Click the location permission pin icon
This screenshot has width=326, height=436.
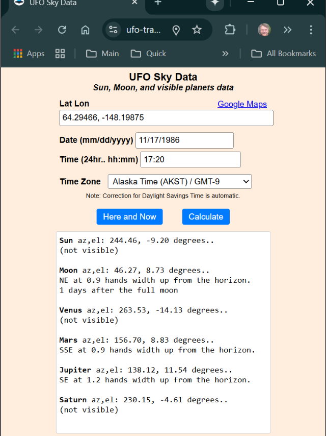point(176,30)
